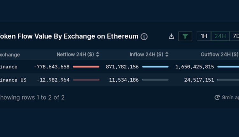Switch to the 1H timeframe
The height and width of the screenshot is (137, 239).
[x=204, y=36]
